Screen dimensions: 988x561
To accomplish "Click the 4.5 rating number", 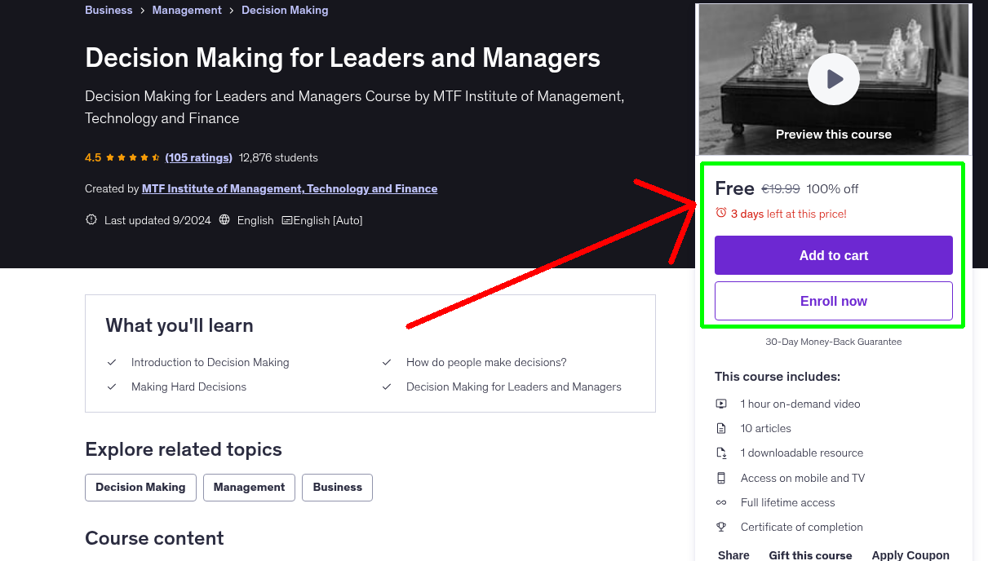I will point(93,157).
